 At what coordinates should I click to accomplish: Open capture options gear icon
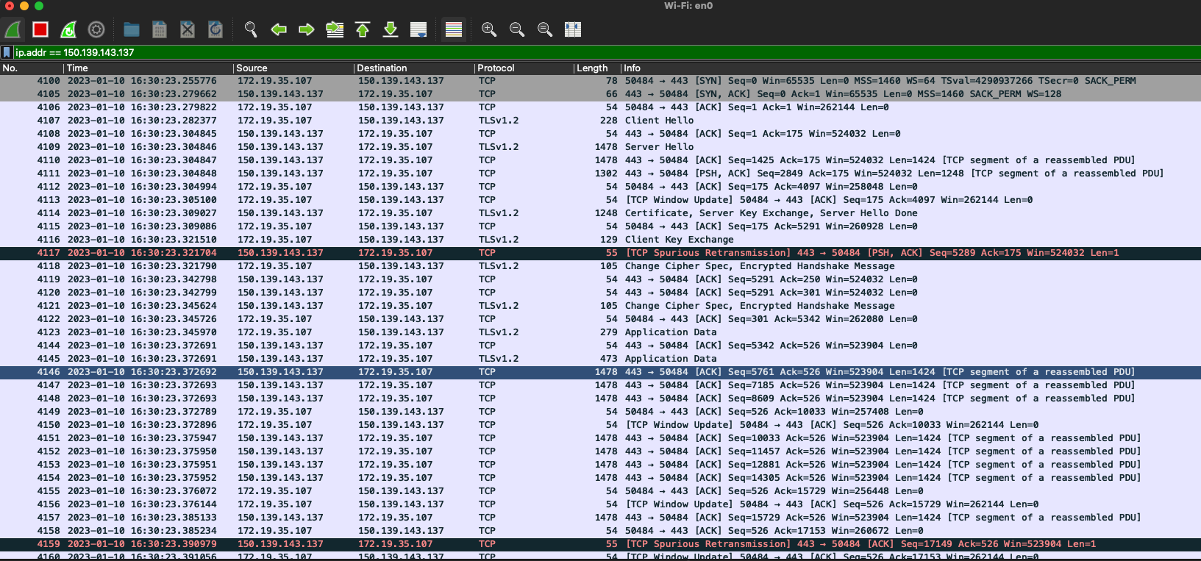click(96, 29)
